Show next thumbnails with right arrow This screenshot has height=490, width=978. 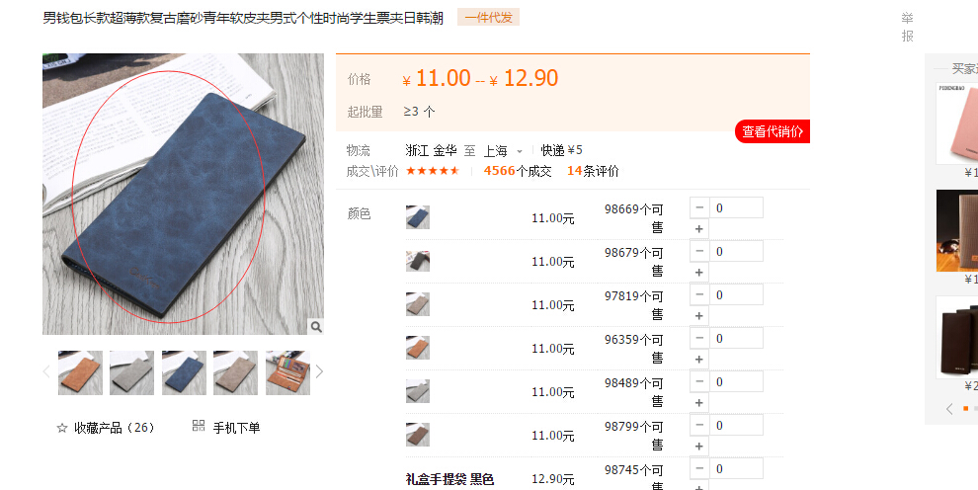319,372
